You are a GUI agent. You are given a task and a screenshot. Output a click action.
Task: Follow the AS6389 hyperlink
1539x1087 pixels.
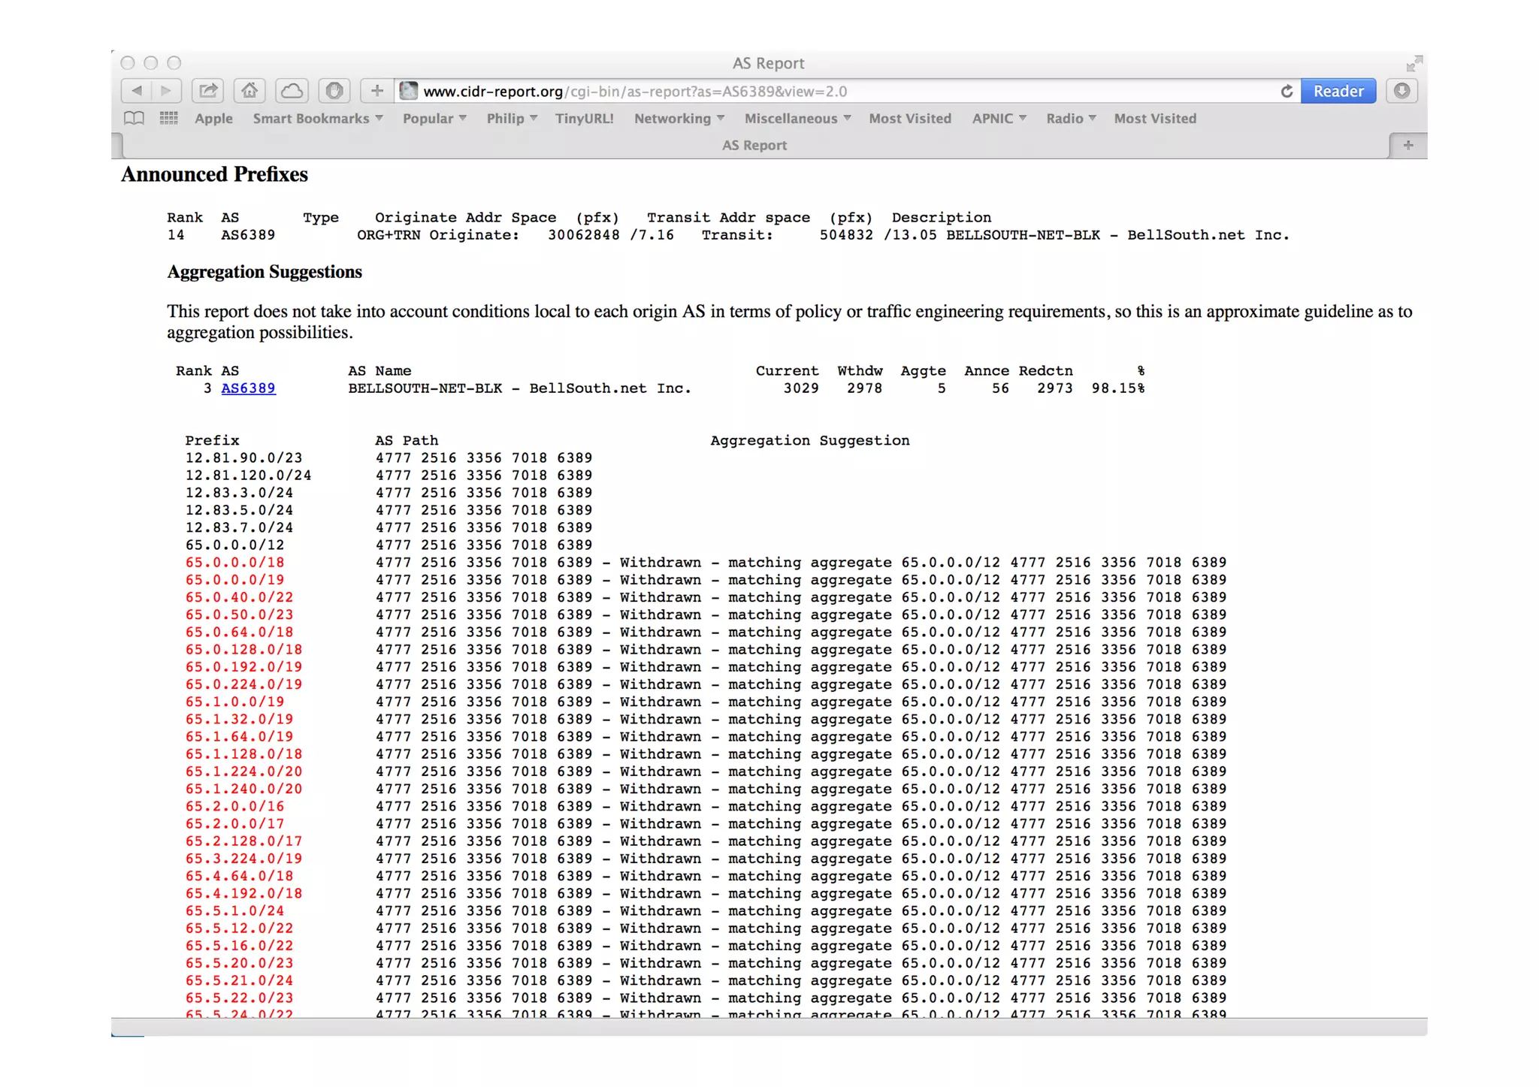point(248,388)
